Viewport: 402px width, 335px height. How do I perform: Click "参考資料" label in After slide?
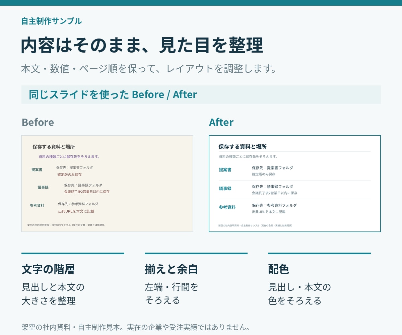[227, 207]
